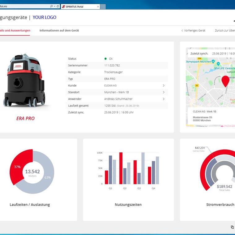The height and width of the screenshot is (235, 235).
Task: Click the copy icon at bottom right
Action: (232, 227)
